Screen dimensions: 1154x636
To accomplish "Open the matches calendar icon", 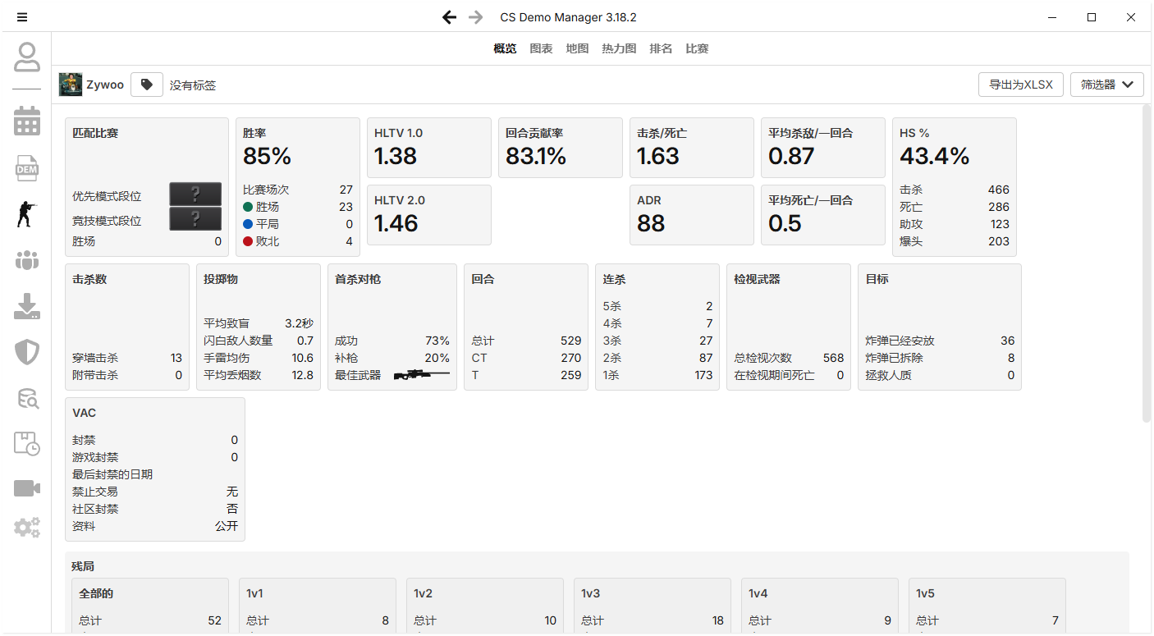I will (x=26, y=121).
